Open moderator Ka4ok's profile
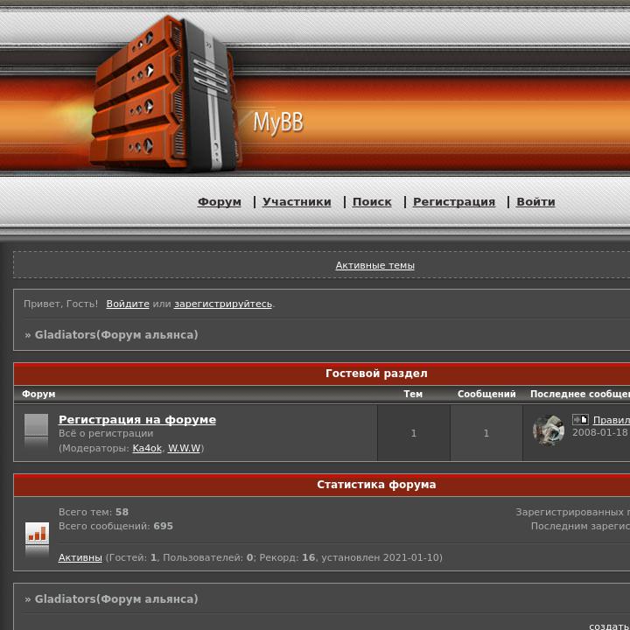Viewport: 630px width, 630px height. tap(147, 448)
